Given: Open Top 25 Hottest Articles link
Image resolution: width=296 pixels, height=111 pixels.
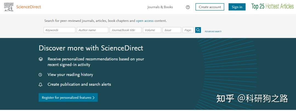Looking at the screenshot, I should point(272,7).
